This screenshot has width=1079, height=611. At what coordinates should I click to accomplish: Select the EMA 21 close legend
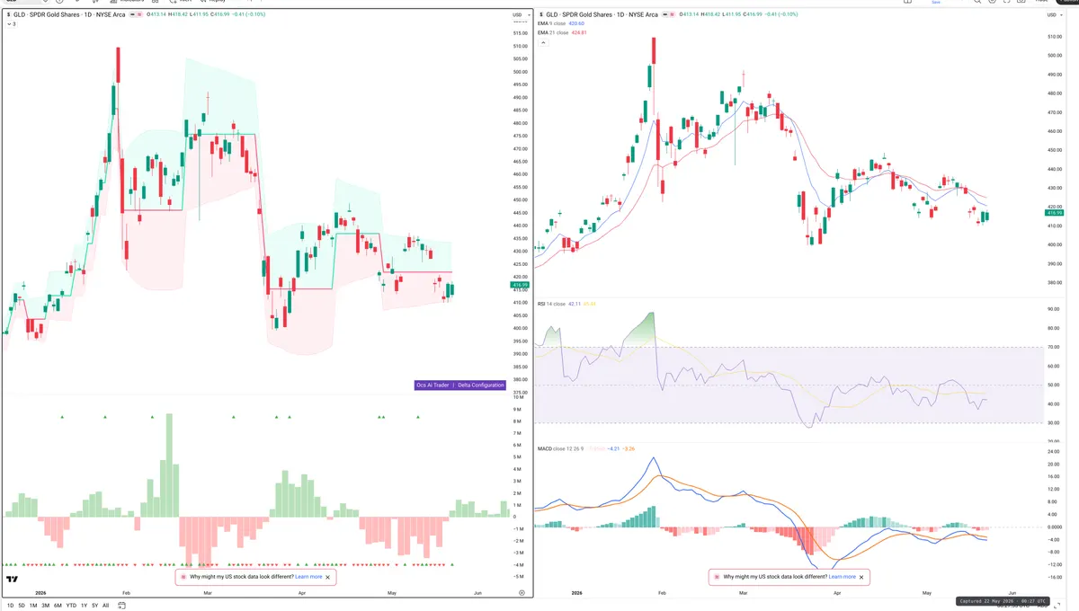click(553, 32)
